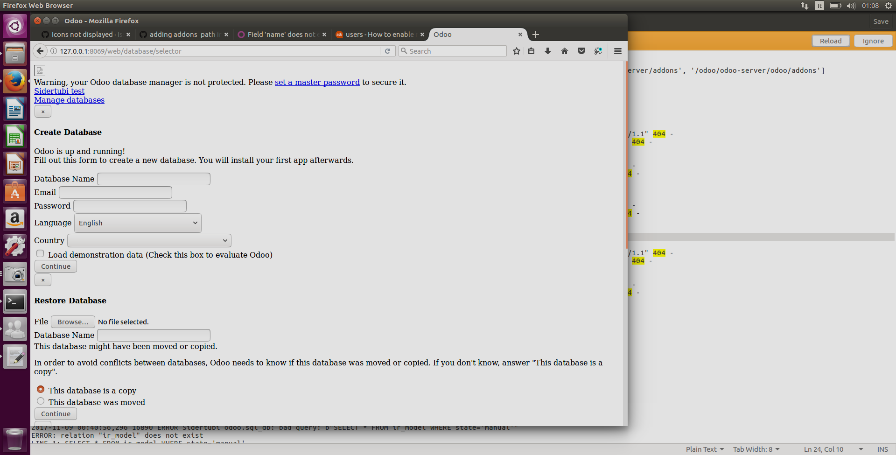Select the This database was moved option
Viewport: 896px width, 455px height.
point(41,401)
